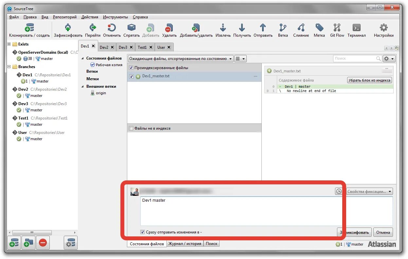Open the diff gear options dropdown

389,59
